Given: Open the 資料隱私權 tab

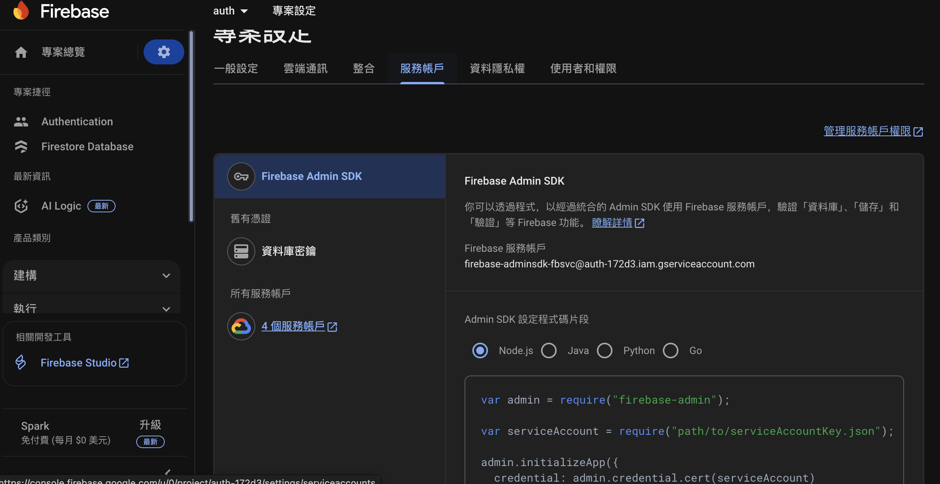Looking at the screenshot, I should click(497, 69).
